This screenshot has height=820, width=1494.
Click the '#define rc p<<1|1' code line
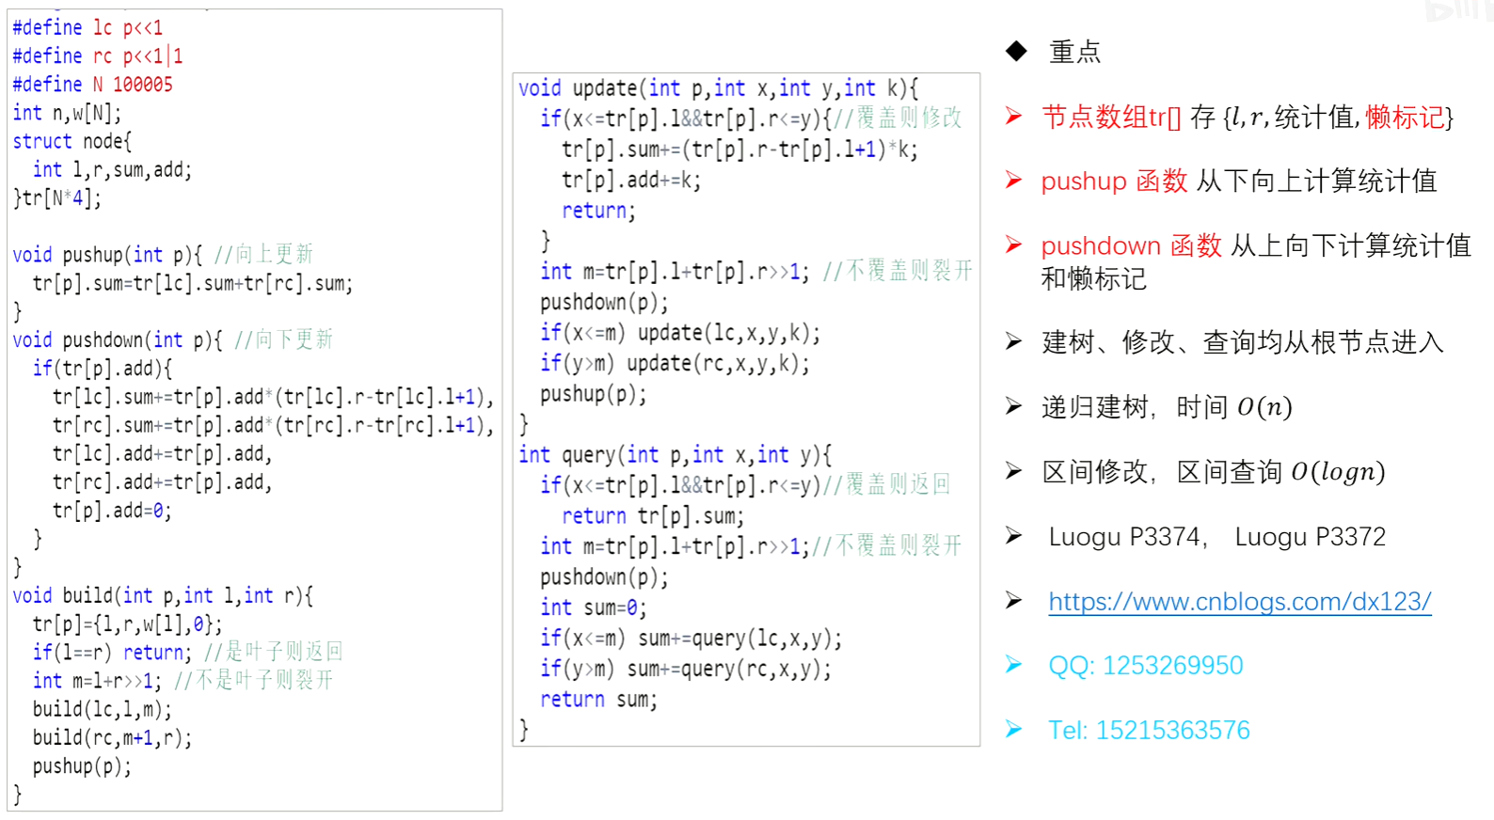click(97, 55)
